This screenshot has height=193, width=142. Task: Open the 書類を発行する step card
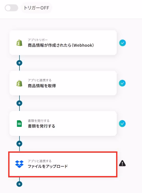pos(63,123)
